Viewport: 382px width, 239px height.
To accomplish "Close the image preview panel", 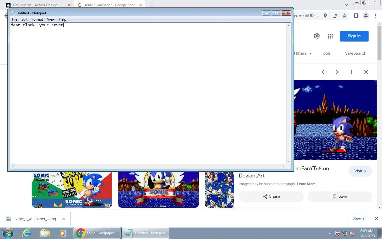I will tap(366, 72).
